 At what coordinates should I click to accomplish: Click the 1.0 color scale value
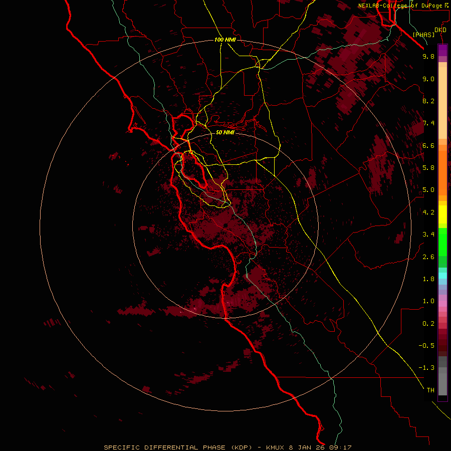[x=428, y=301]
